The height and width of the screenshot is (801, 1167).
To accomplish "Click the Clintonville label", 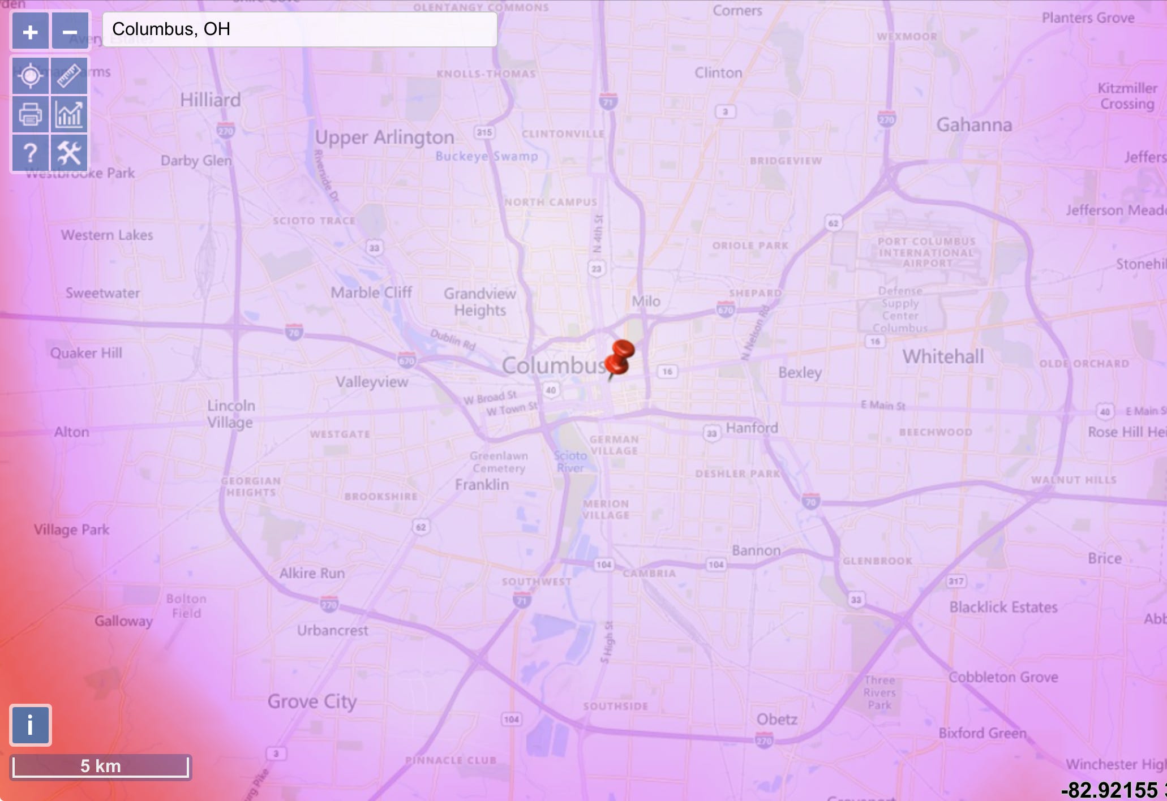I will pos(563,134).
